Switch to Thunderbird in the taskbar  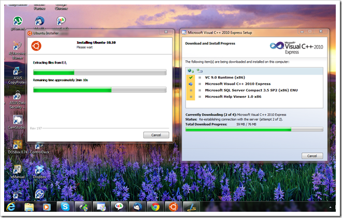pos(137,207)
